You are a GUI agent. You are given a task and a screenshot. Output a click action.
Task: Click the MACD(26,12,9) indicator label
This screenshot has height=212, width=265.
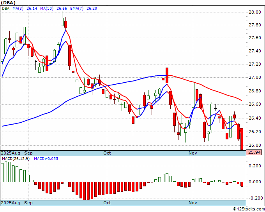(x=16, y=159)
